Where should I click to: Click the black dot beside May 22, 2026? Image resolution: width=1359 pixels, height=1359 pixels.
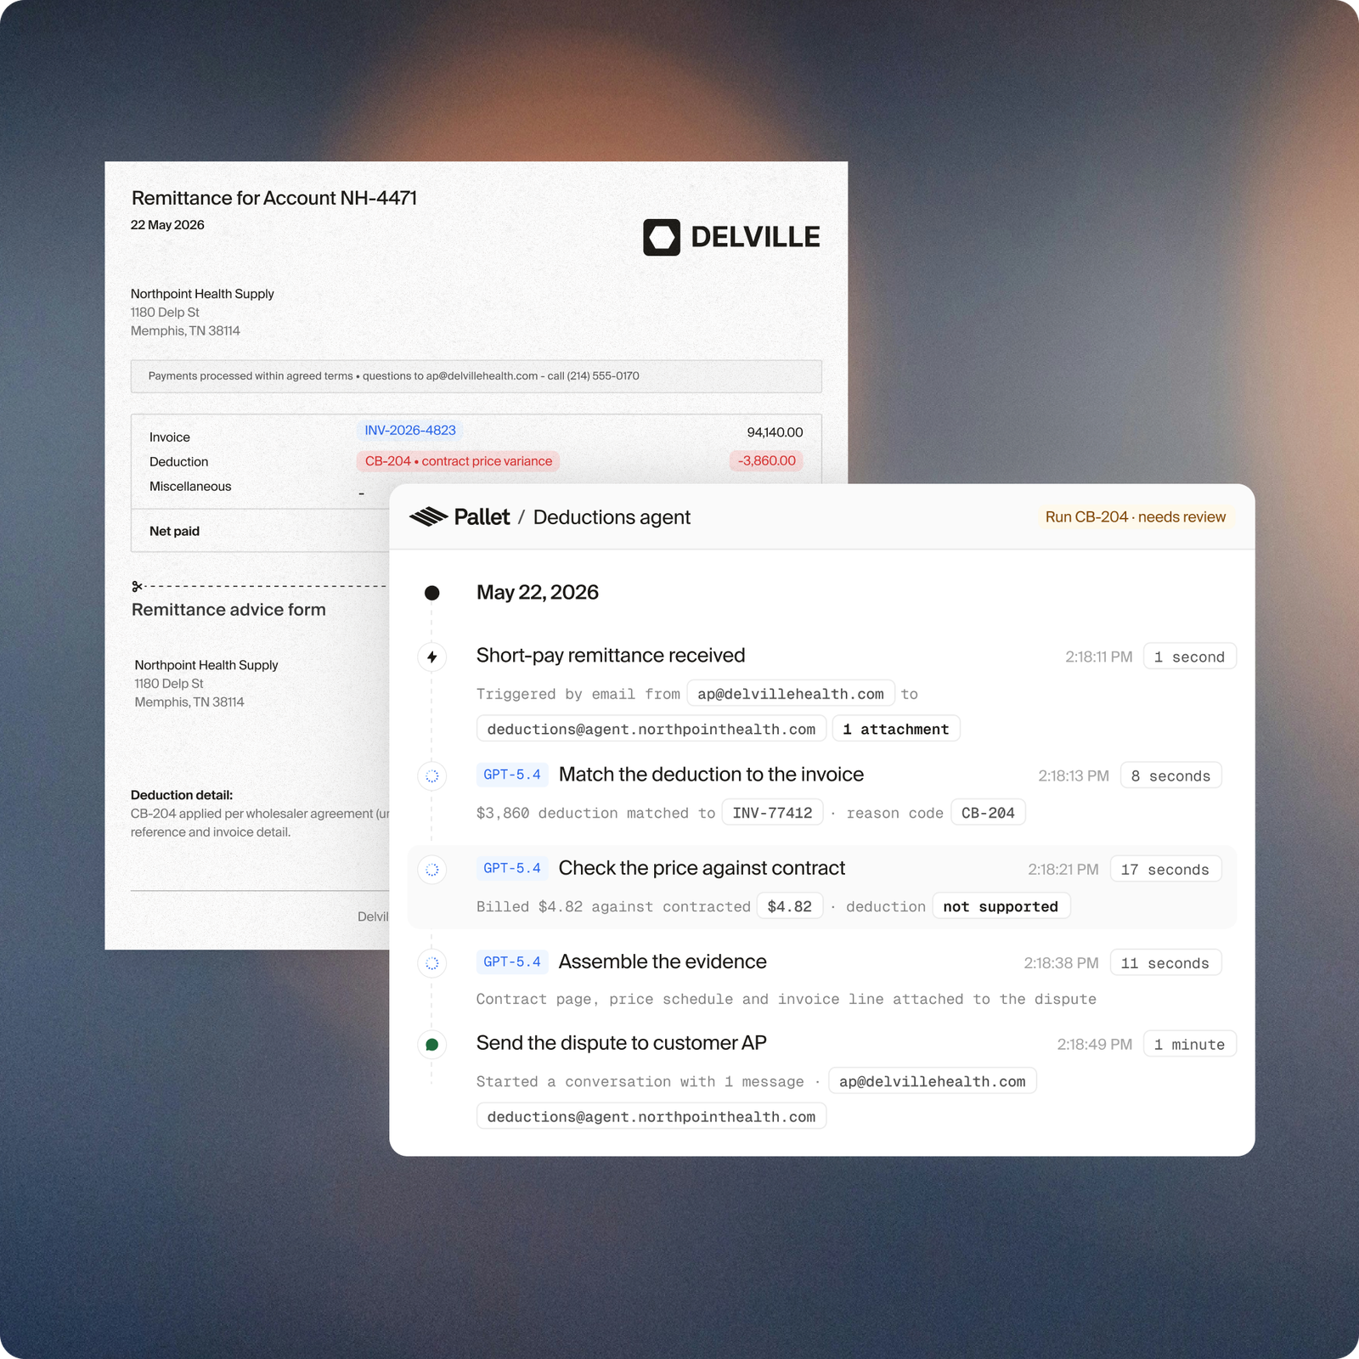tap(432, 593)
